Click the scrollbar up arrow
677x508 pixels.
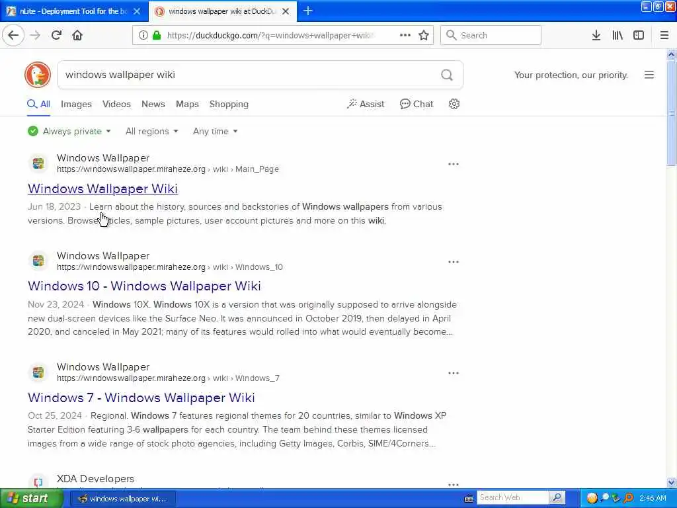point(672,54)
